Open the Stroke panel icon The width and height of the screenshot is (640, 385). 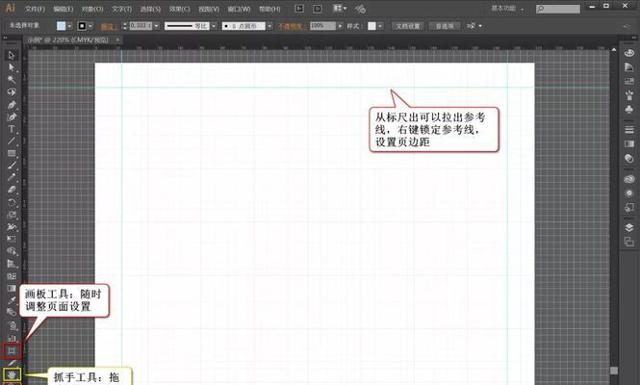click(x=629, y=129)
